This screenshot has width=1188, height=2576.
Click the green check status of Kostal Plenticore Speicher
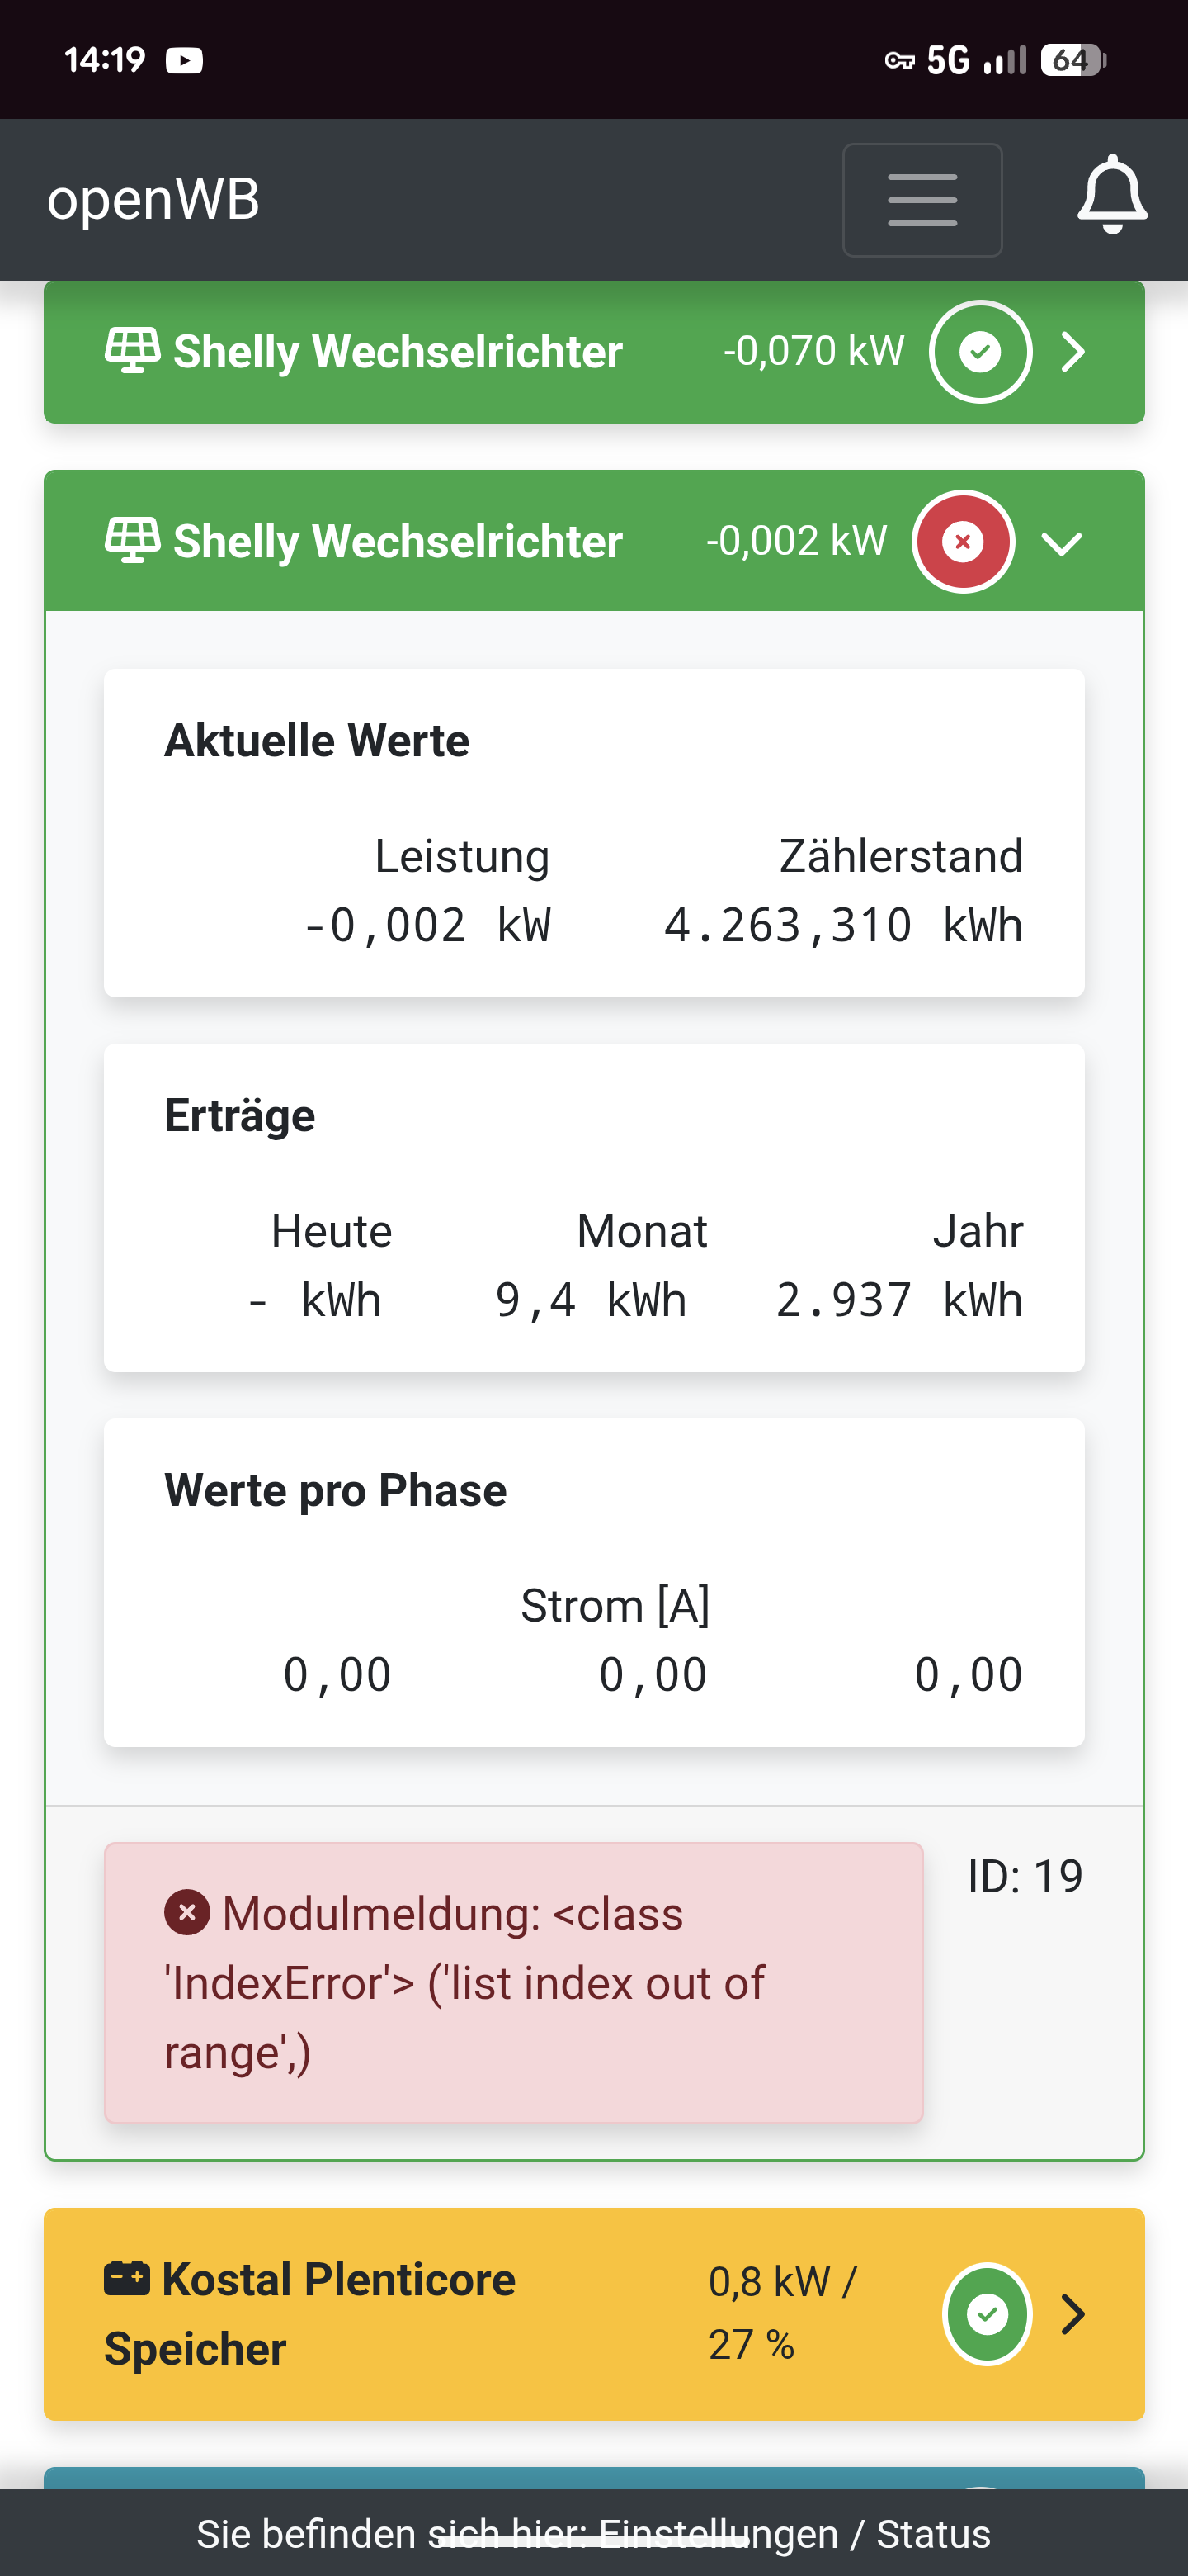986,2313
